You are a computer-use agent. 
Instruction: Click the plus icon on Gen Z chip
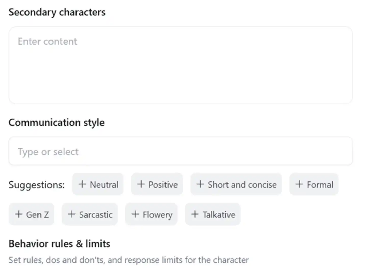click(x=19, y=214)
